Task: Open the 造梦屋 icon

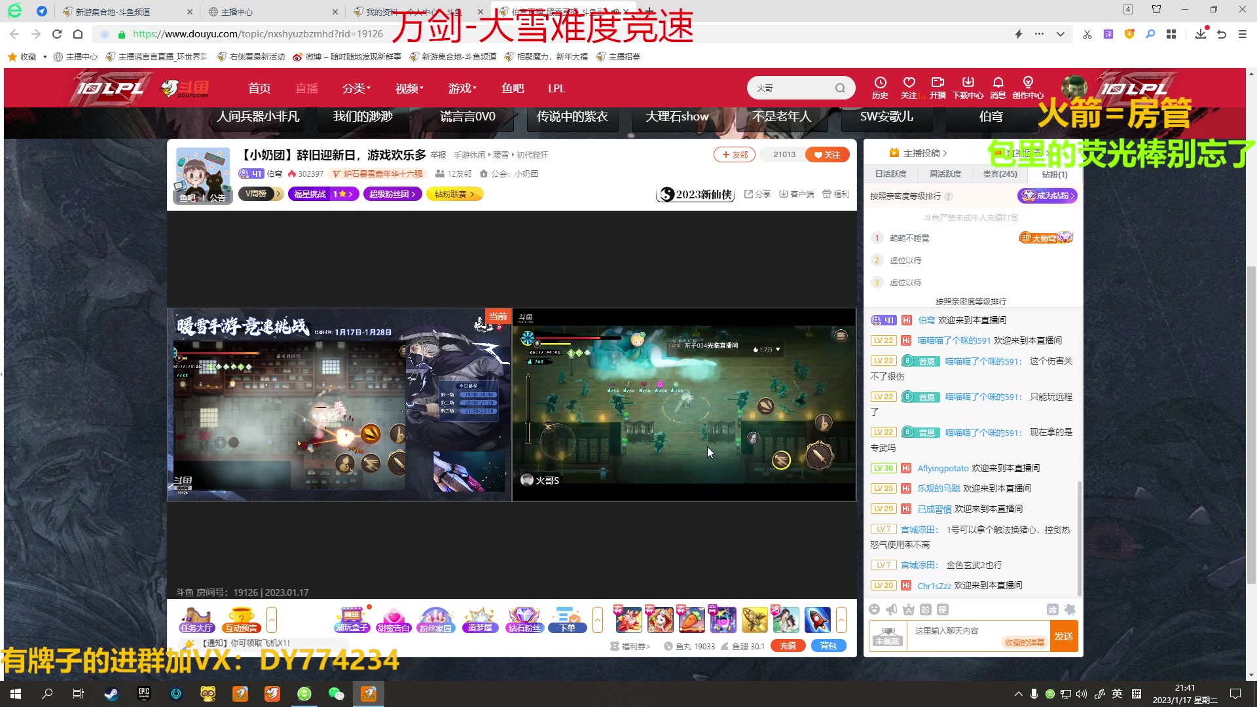Action: pyautogui.click(x=480, y=619)
